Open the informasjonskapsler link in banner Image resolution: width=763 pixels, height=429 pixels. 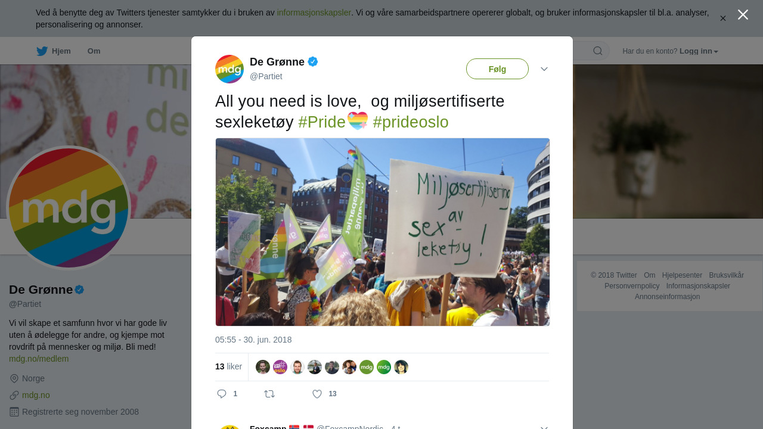click(314, 13)
